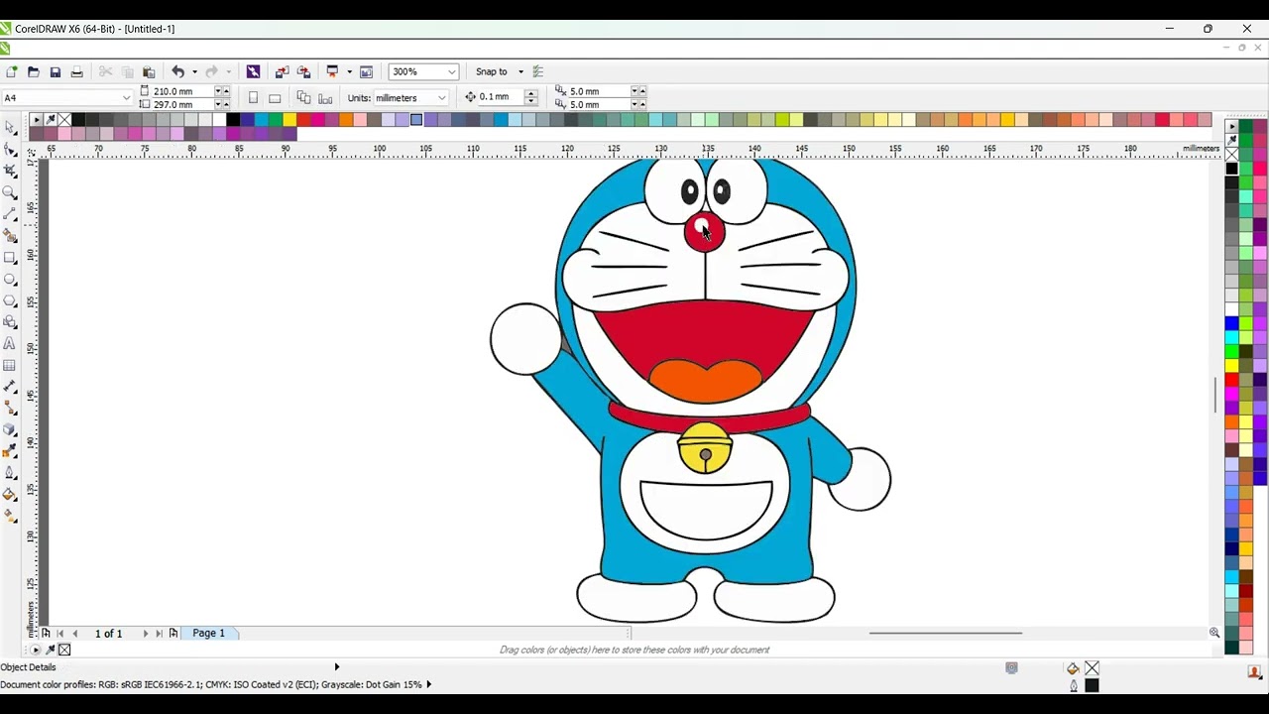Viewport: 1269px width, 714px height.
Task: Click the yellow bell on the drawing
Action: point(705,448)
